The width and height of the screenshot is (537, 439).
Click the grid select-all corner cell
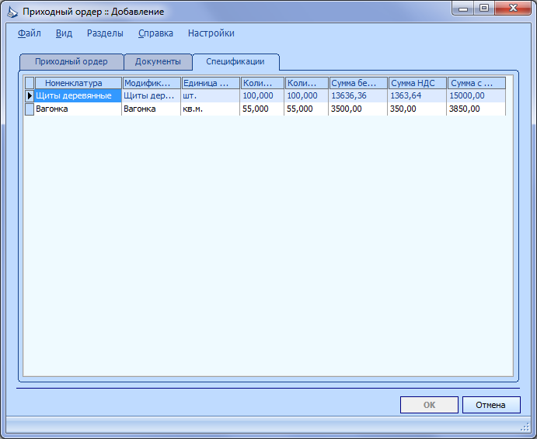(x=30, y=83)
